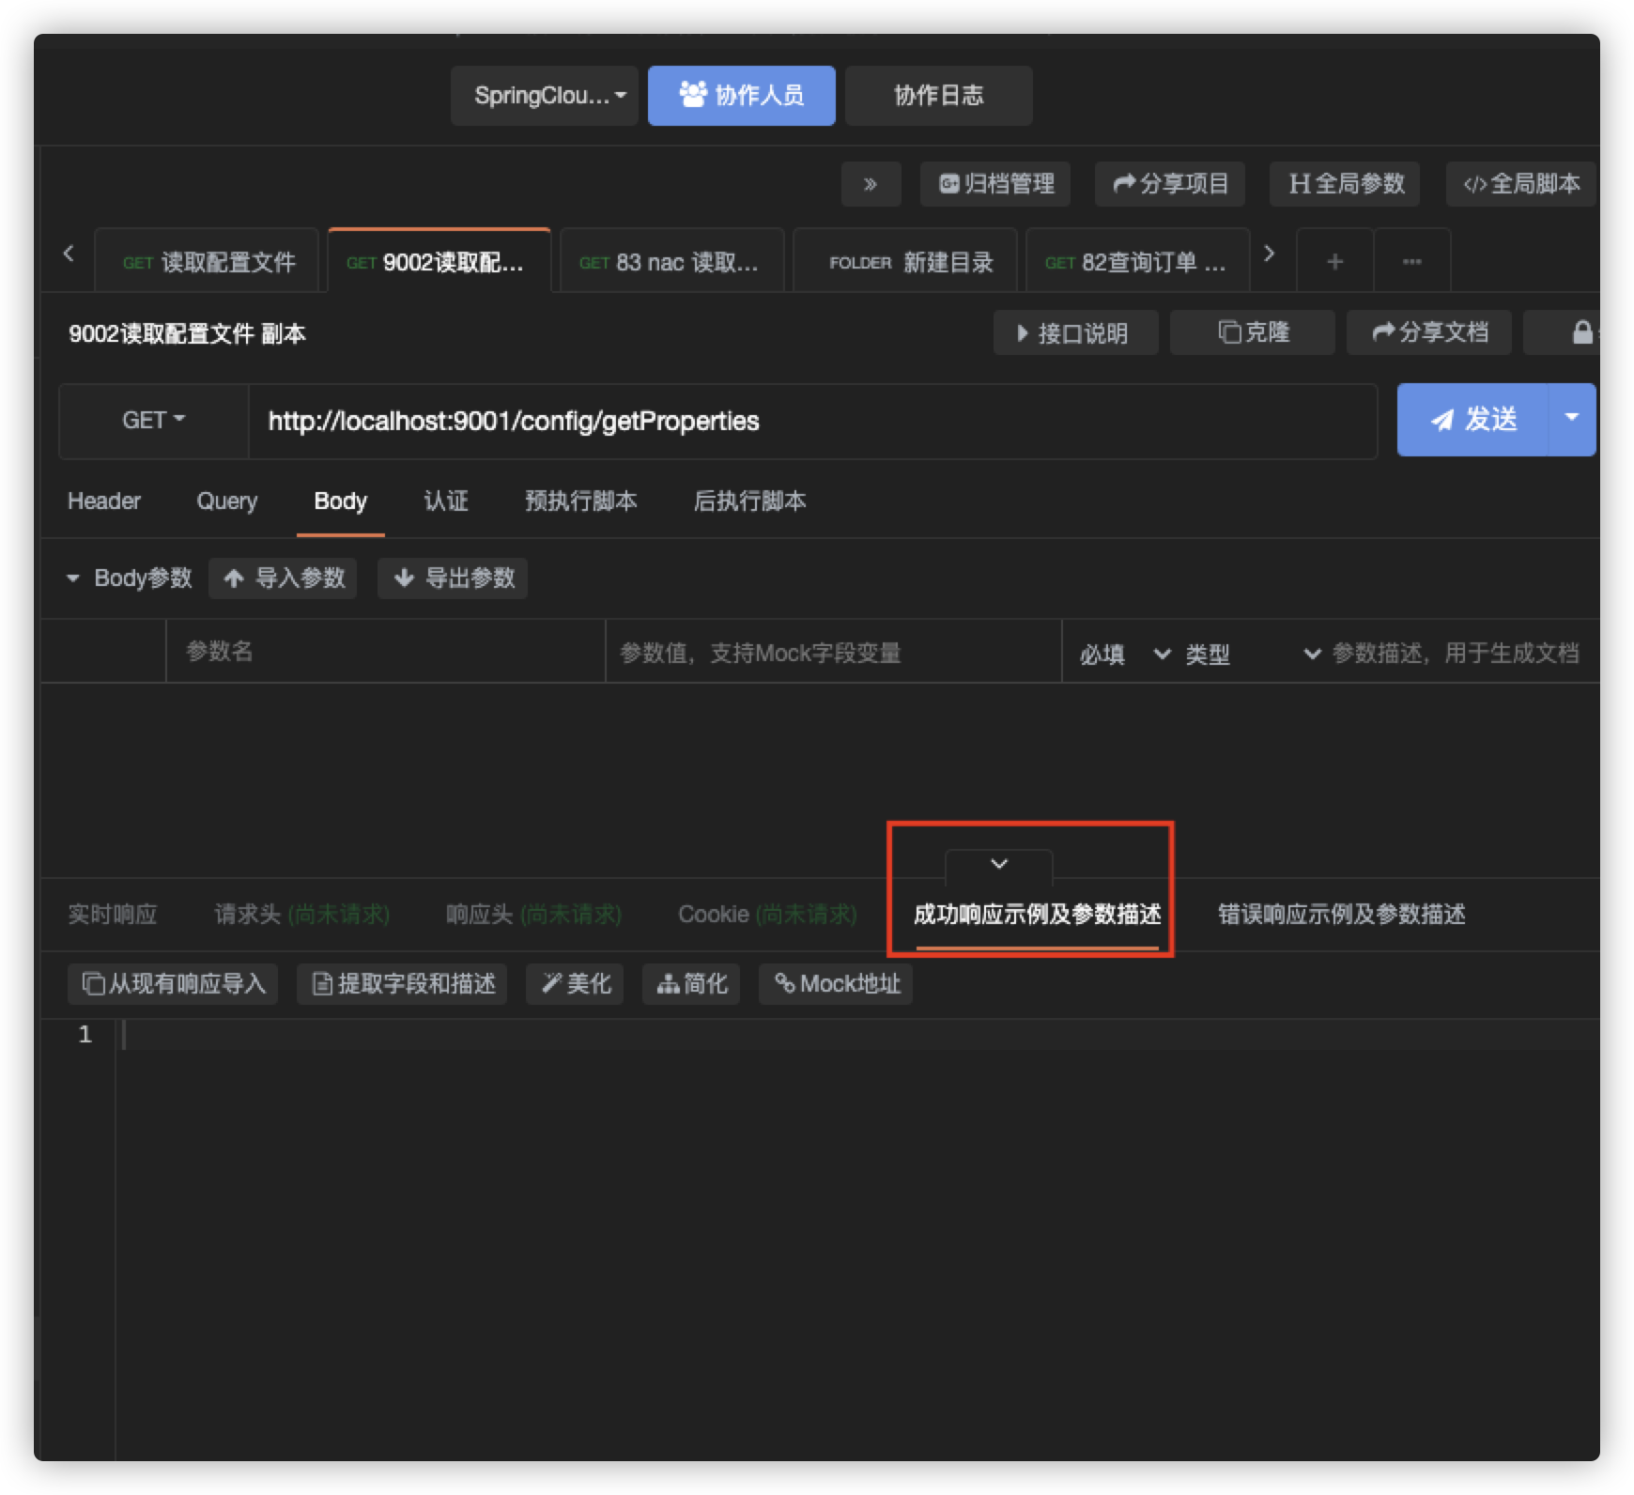This screenshot has width=1634, height=1495.
Task: Switch to the 82查询订单 tab
Action: (1137, 262)
